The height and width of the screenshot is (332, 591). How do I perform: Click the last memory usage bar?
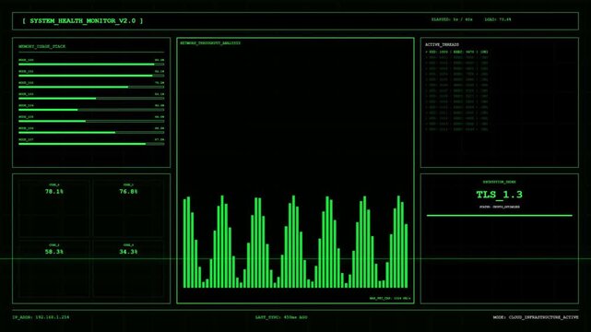[91, 144]
